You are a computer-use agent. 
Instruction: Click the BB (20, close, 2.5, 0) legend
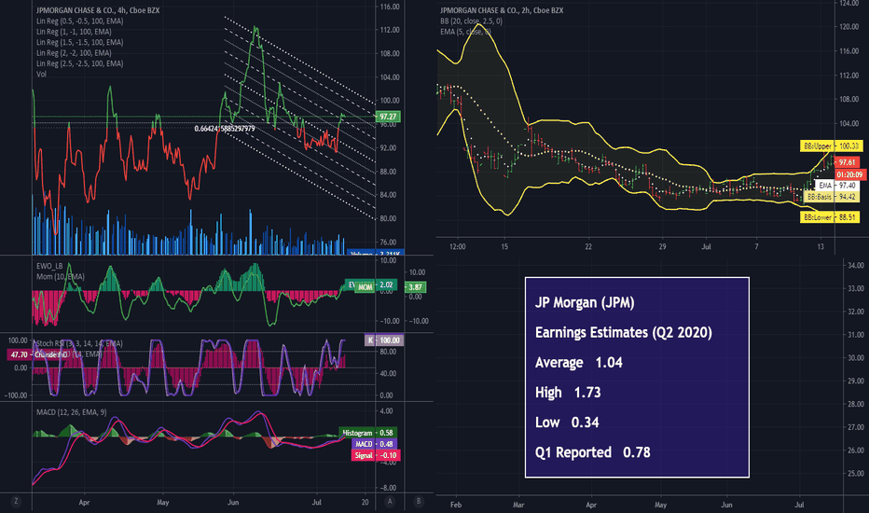(471, 21)
